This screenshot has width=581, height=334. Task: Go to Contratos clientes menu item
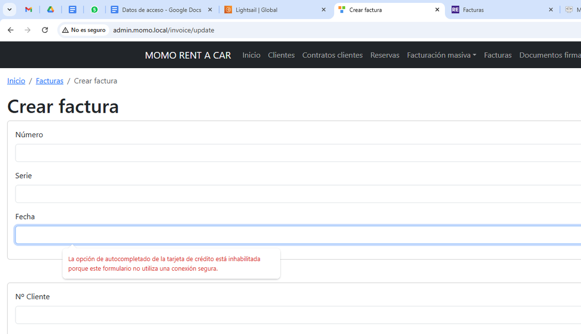pos(332,55)
